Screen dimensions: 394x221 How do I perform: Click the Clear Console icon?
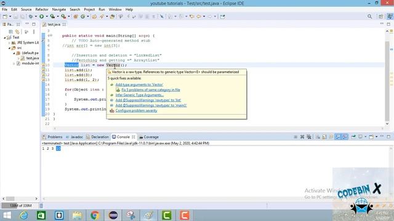click(318, 137)
